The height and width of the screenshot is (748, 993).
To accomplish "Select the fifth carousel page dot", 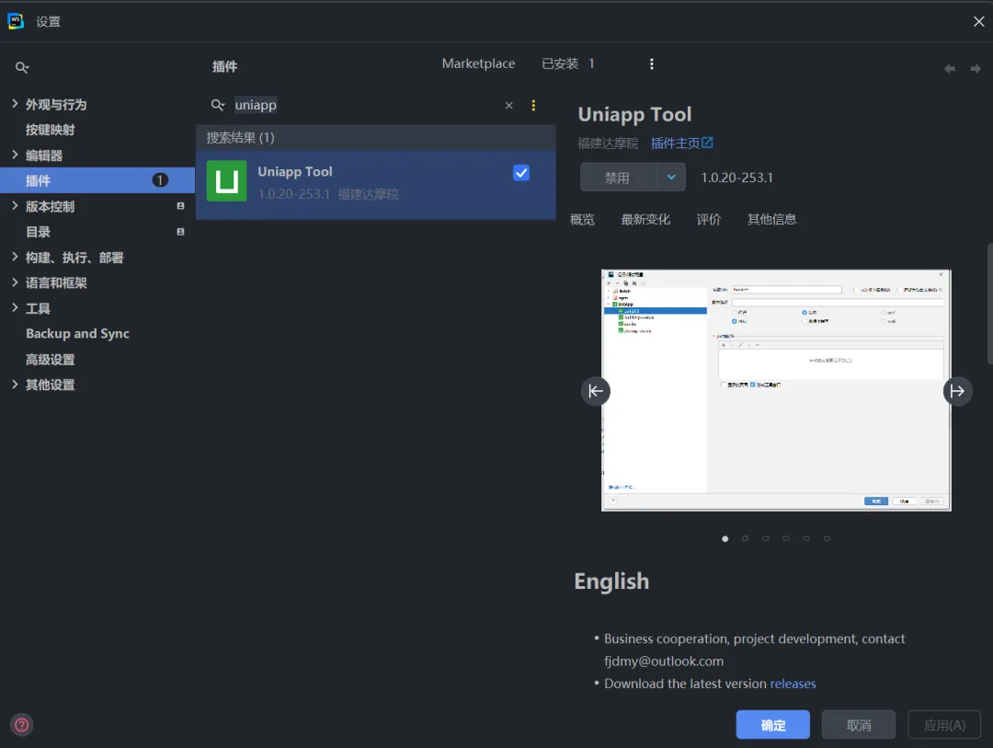I will [806, 539].
